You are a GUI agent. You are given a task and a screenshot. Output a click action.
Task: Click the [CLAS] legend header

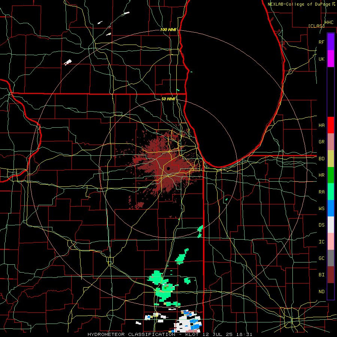coord(316,26)
